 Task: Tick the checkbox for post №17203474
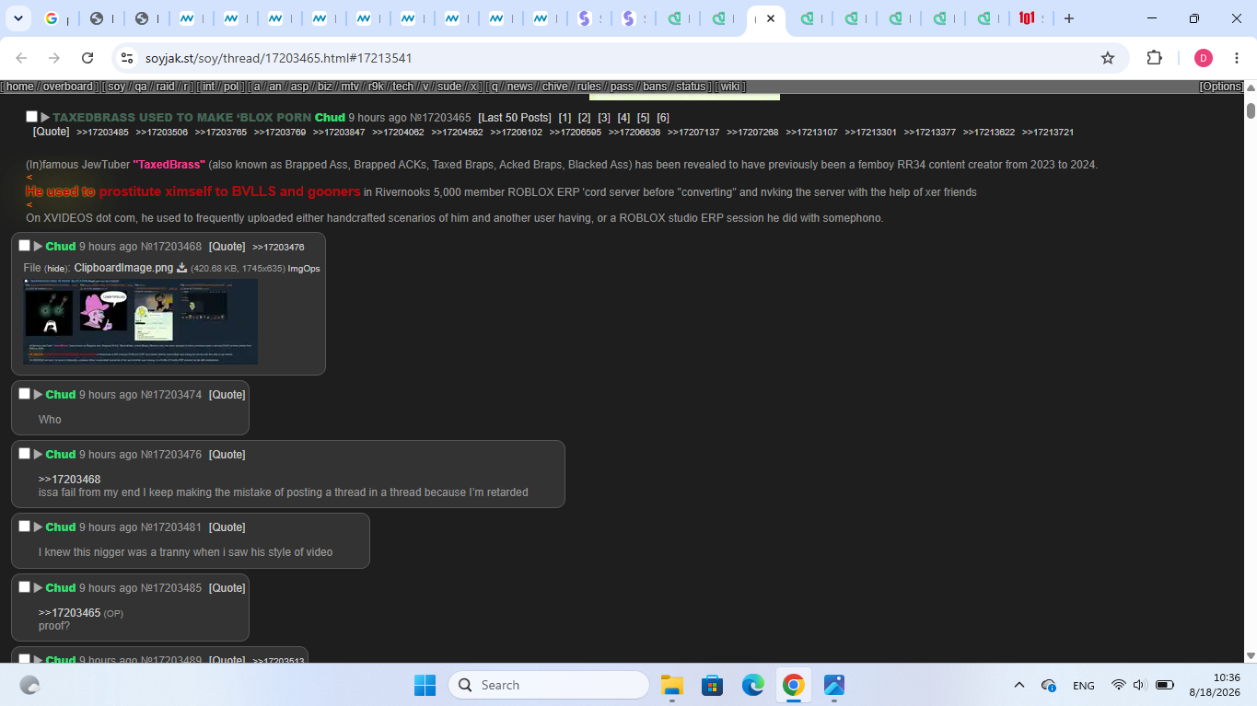tap(24, 394)
